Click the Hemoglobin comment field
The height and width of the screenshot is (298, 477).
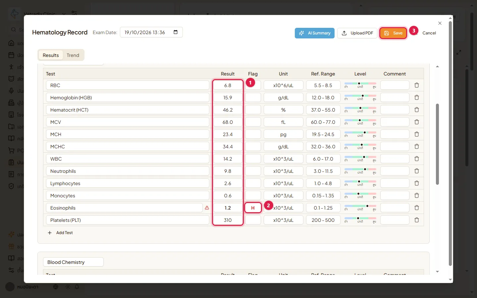(395, 97)
